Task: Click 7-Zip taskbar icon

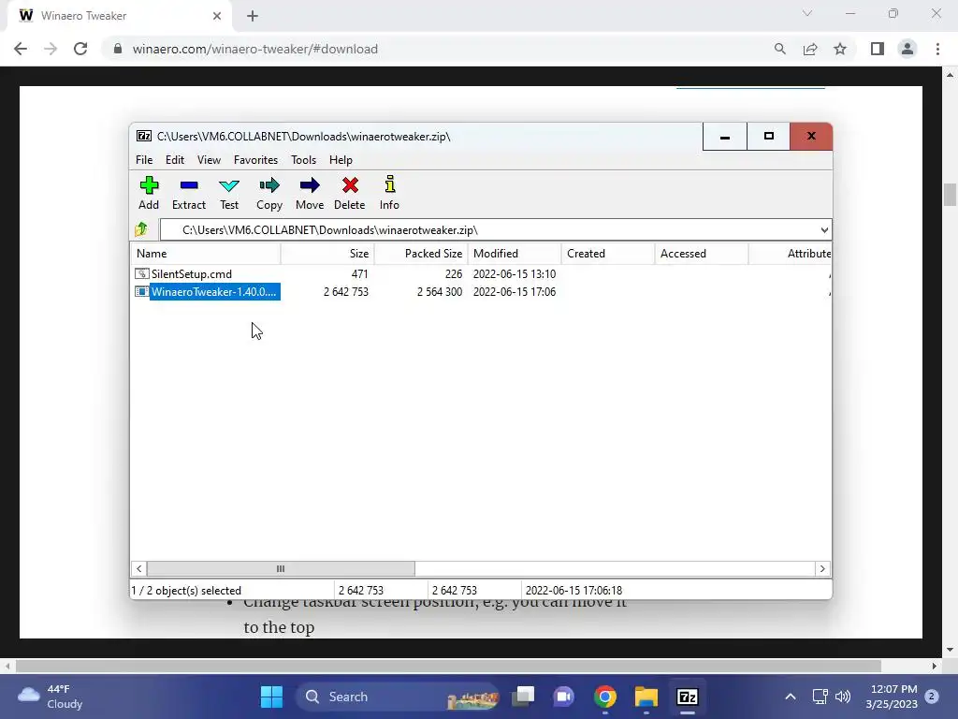Action: 688,697
